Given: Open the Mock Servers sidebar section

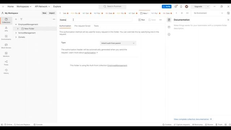Looking at the screenshot, I should (x=6, y=46).
